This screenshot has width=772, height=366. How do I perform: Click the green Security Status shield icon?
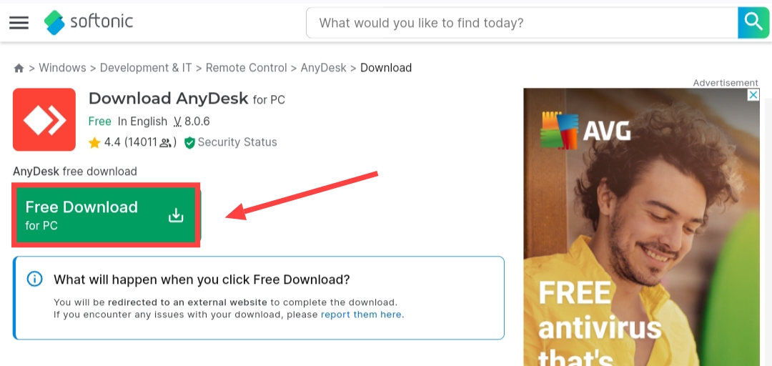pyautogui.click(x=189, y=143)
